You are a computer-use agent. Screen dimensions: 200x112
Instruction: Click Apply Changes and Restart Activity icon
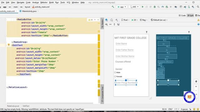[x=147, y=7]
